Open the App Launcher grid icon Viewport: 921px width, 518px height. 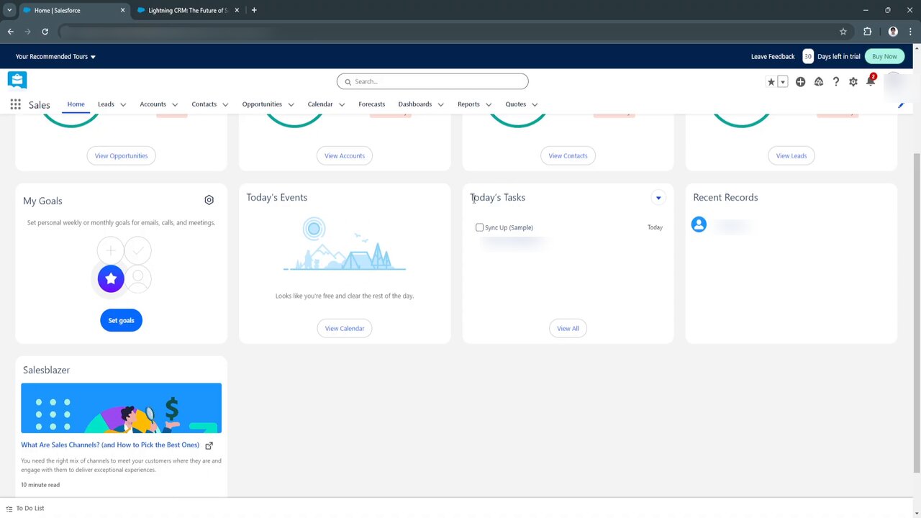pos(15,104)
